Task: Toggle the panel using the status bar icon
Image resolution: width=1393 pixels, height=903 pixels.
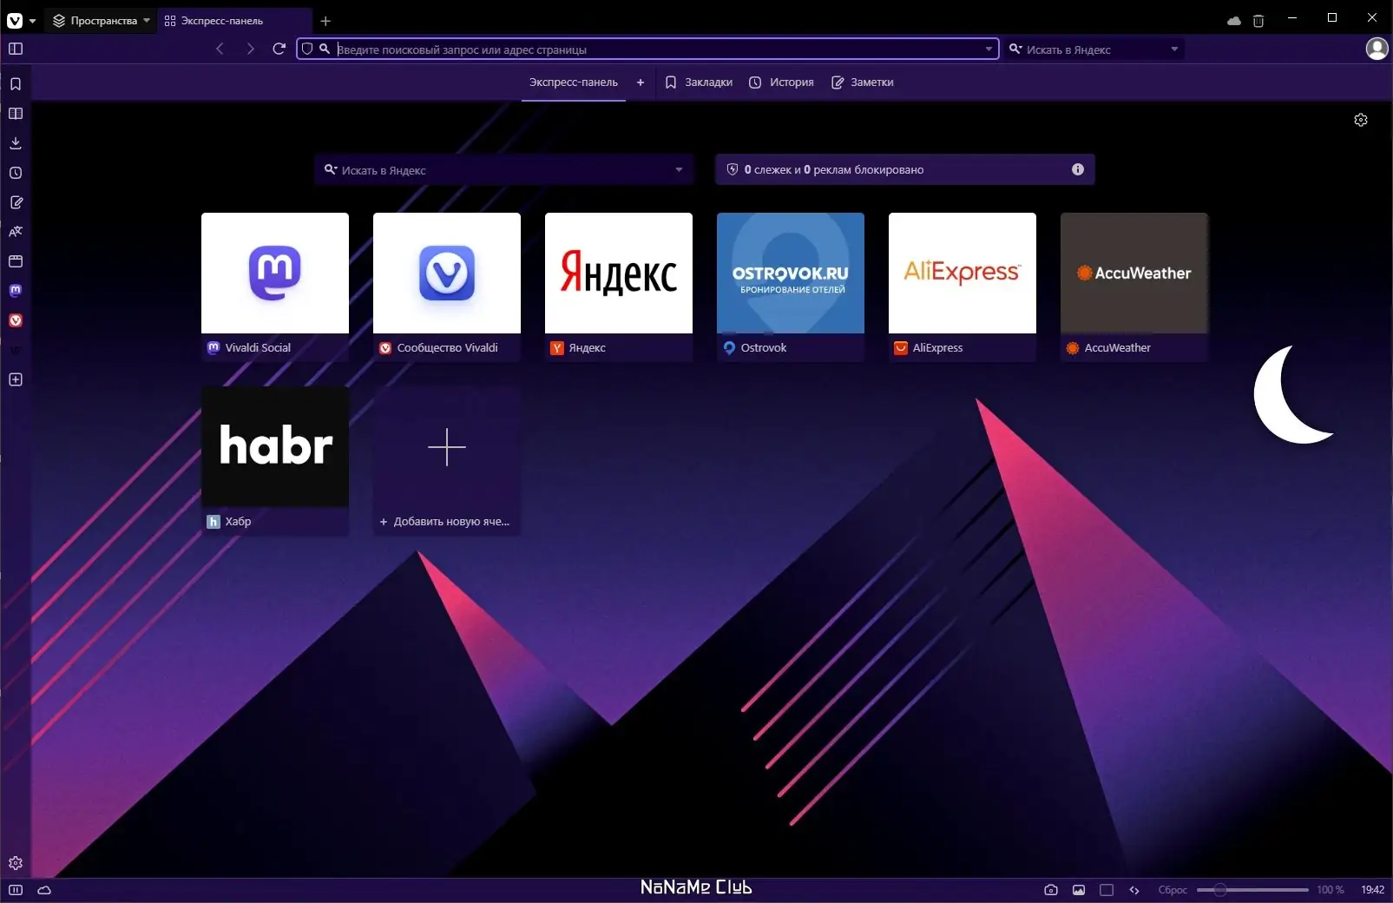Action: pyautogui.click(x=16, y=890)
